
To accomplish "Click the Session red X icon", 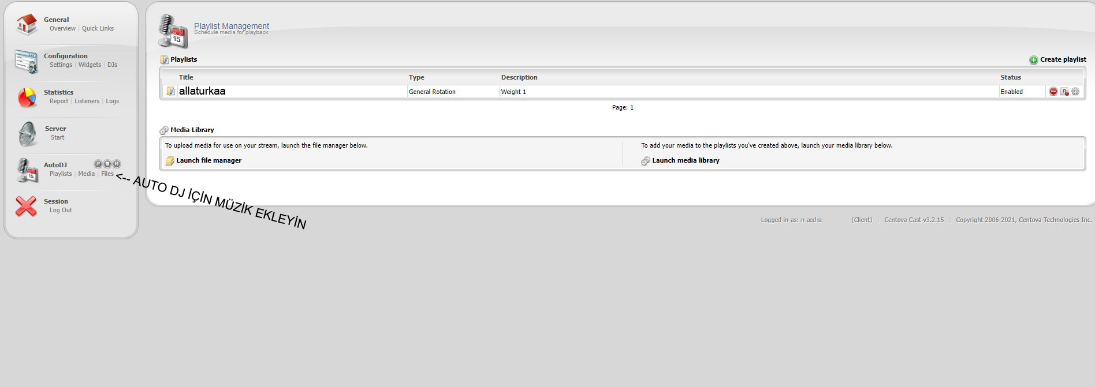I will pyautogui.click(x=26, y=206).
